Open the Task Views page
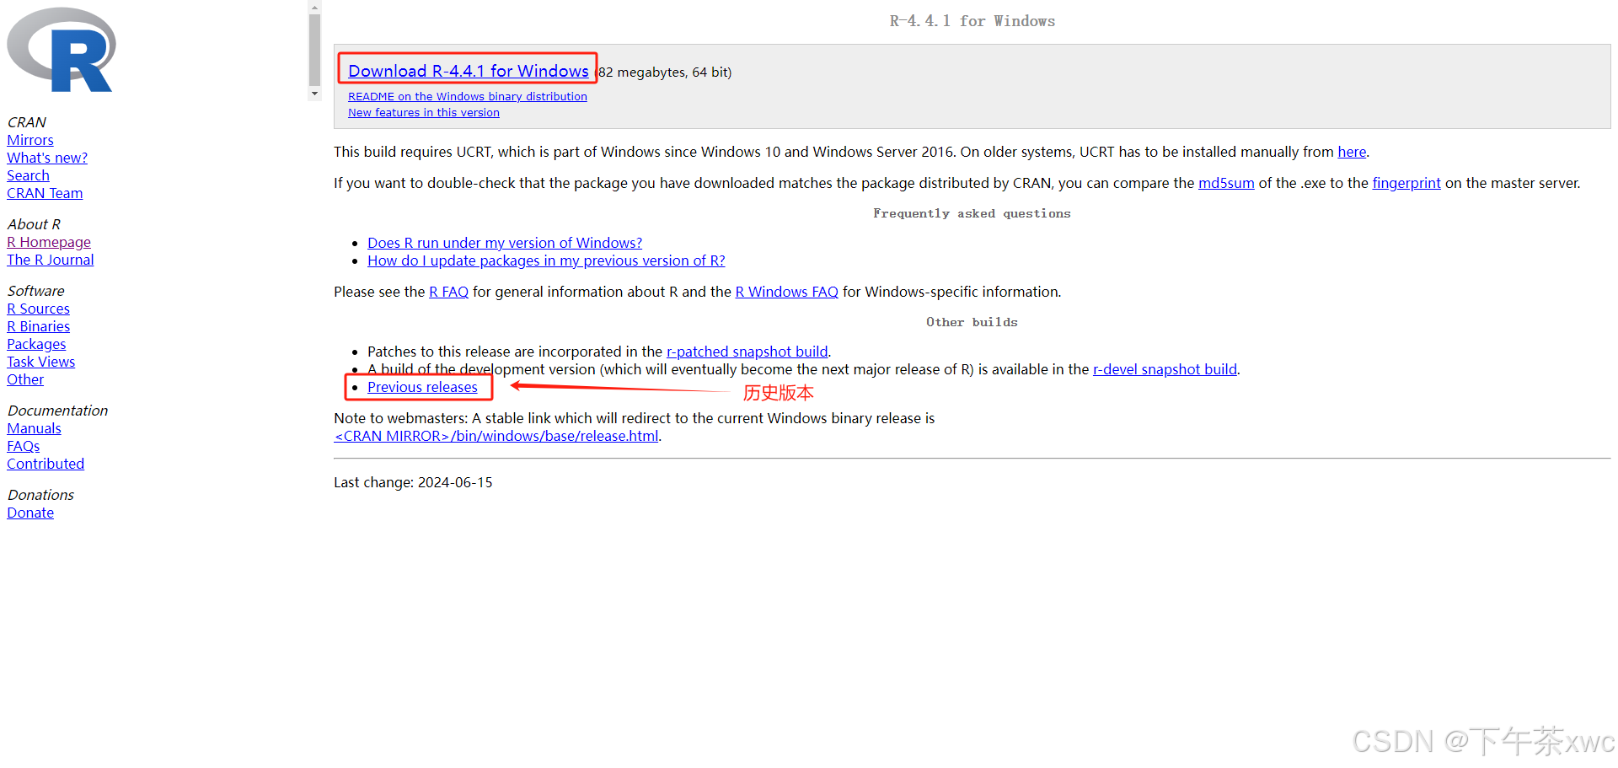The height and width of the screenshot is (768, 1618). pos(40,362)
